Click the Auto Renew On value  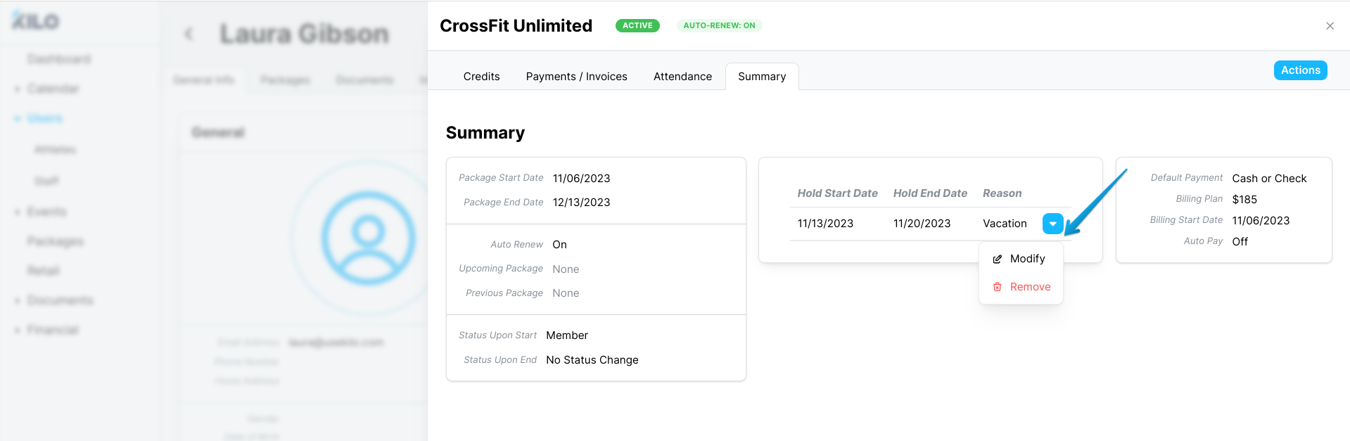coord(559,245)
